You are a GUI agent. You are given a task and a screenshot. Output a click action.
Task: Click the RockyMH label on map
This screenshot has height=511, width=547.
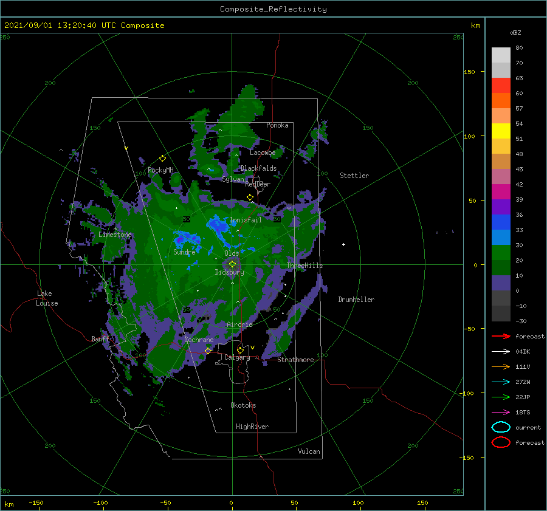coord(160,170)
